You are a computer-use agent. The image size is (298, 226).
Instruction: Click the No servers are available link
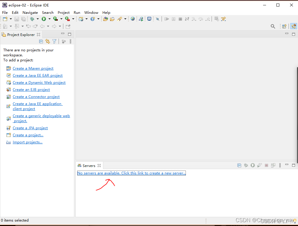[x=131, y=173]
